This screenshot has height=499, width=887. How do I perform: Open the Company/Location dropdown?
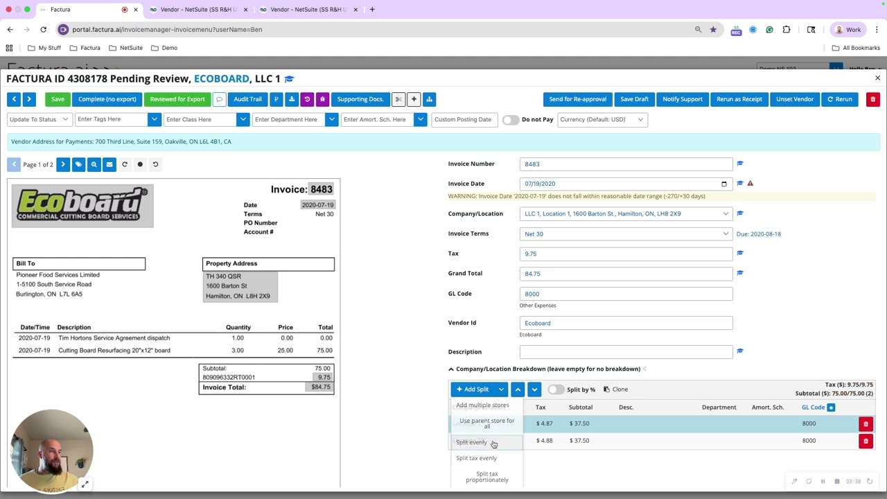[626, 213]
